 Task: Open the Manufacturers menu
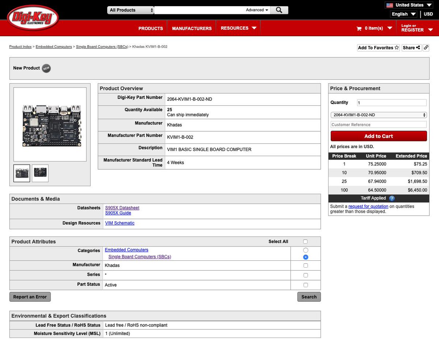tap(192, 28)
